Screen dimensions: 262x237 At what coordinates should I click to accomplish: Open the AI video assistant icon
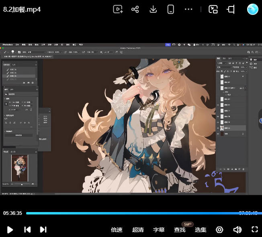coord(118,9)
